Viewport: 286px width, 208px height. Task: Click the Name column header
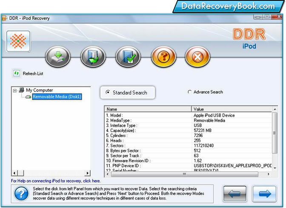coord(148,109)
